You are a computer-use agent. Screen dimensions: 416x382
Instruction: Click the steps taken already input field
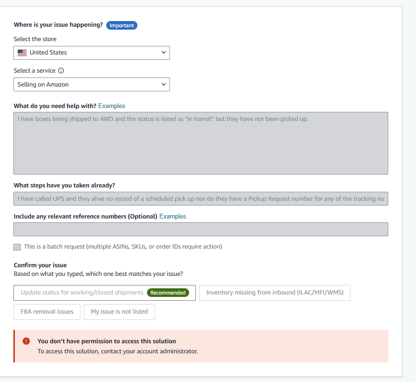point(201,199)
